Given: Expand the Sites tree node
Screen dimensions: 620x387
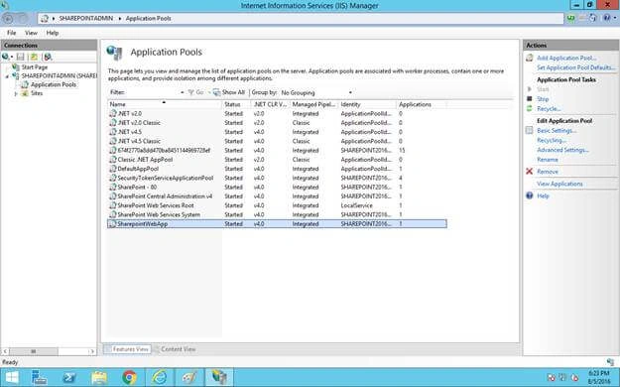Looking at the screenshot, I should (16, 94).
